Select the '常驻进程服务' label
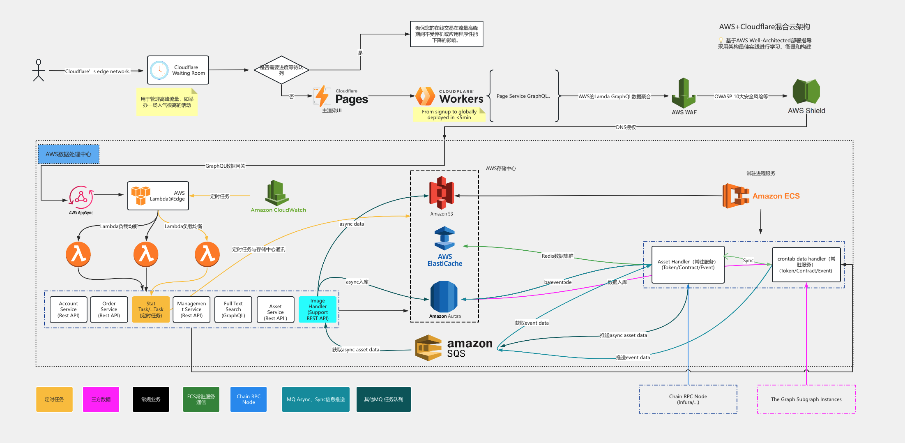This screenshot has height=443, width=905. pos(761,173)
